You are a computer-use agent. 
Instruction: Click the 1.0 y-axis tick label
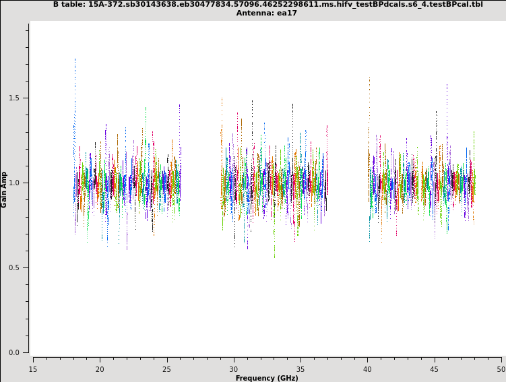(x=13, y=183)
